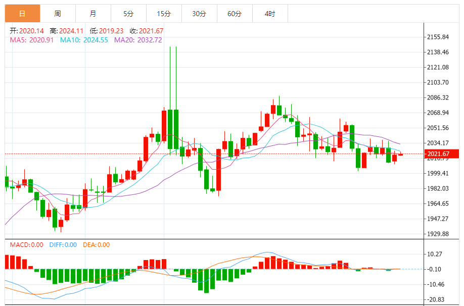Click the 1999.41 price axis label
Image resolution: width=464 pixels, height=306 pixels.
click(x=438, y=173)
